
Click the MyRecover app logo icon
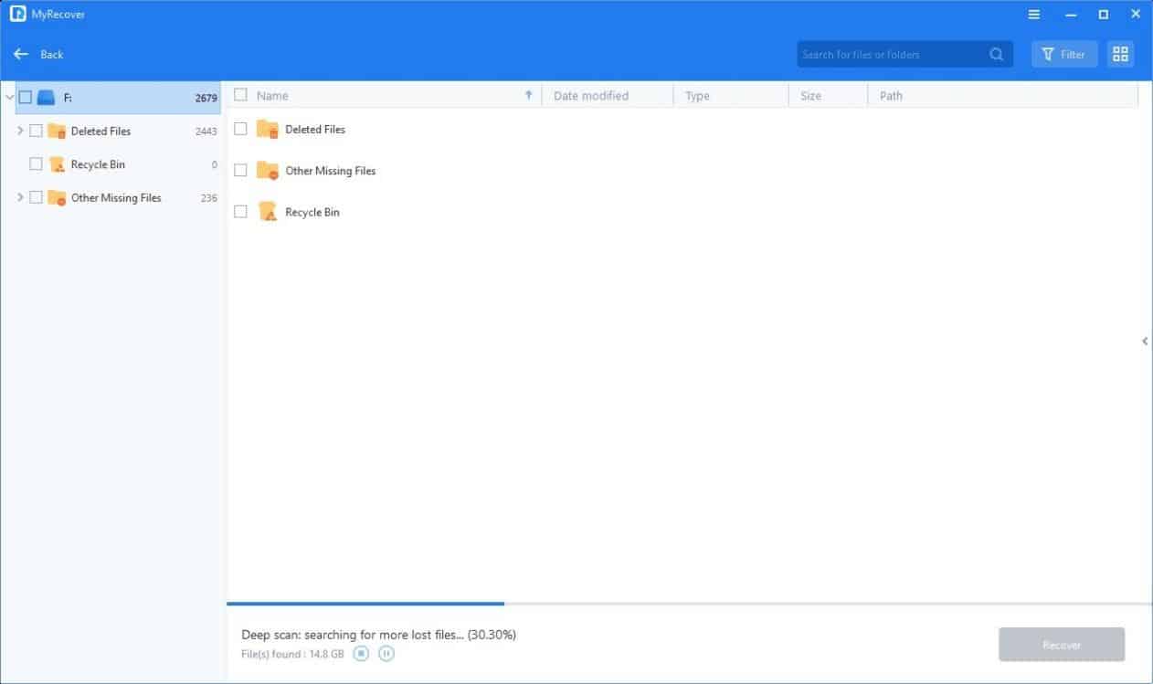(17, 15)
